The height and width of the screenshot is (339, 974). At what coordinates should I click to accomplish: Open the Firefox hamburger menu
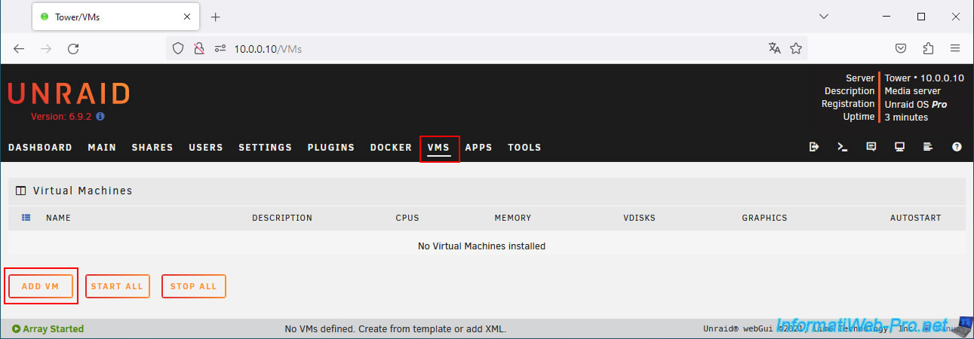coord(955,48)
